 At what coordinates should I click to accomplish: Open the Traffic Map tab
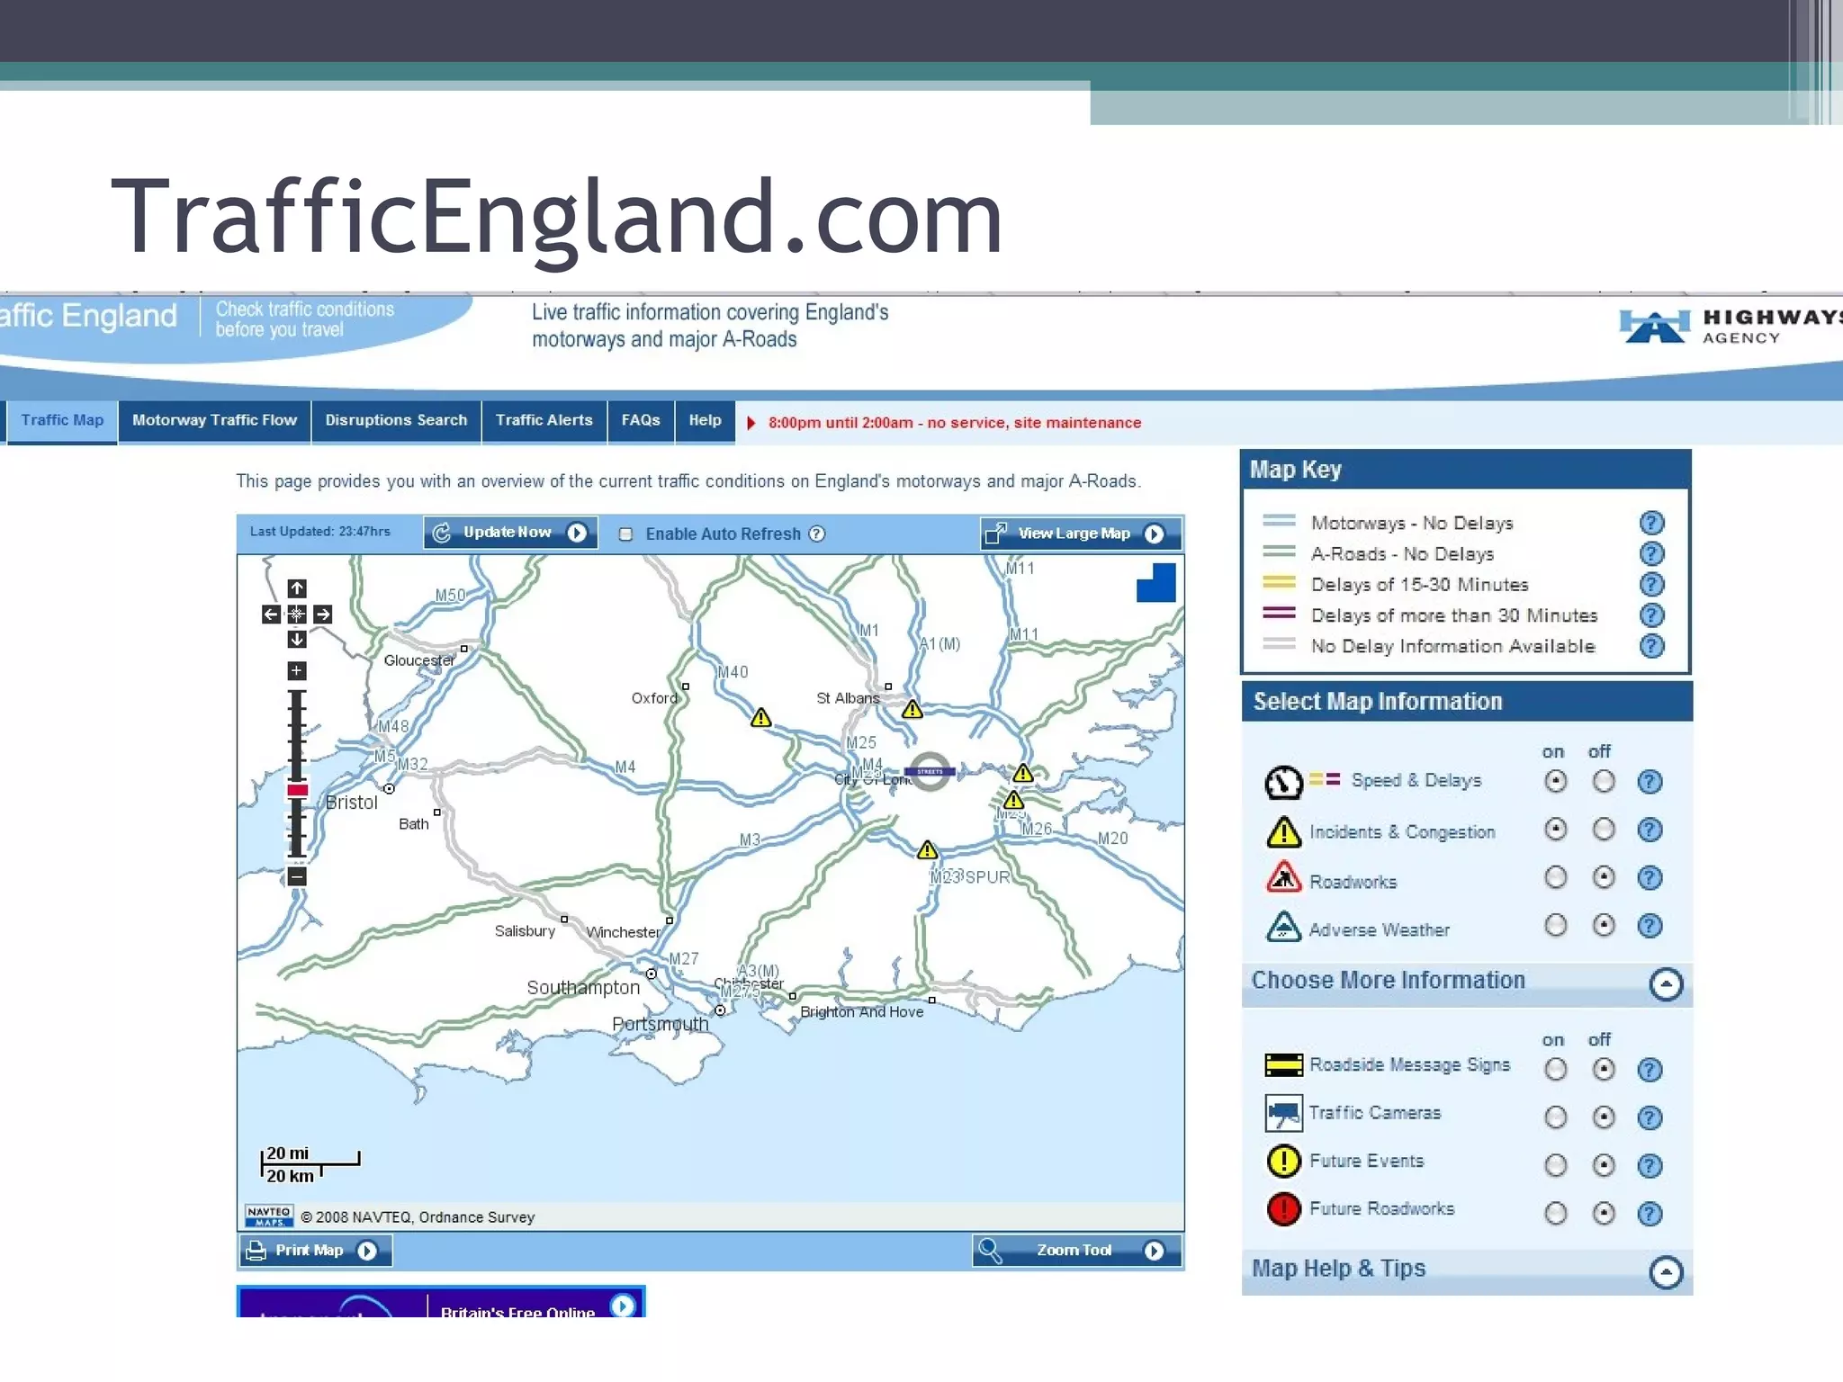[62, 421]
